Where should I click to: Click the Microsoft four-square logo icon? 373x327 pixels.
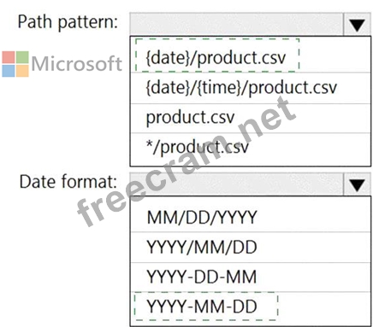(x=15, y=64)
